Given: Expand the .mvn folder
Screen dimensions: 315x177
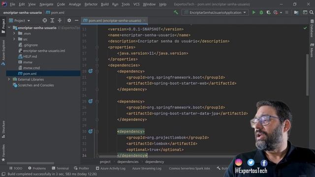Looking at the screenshot, I should click(x=14, y=33).
